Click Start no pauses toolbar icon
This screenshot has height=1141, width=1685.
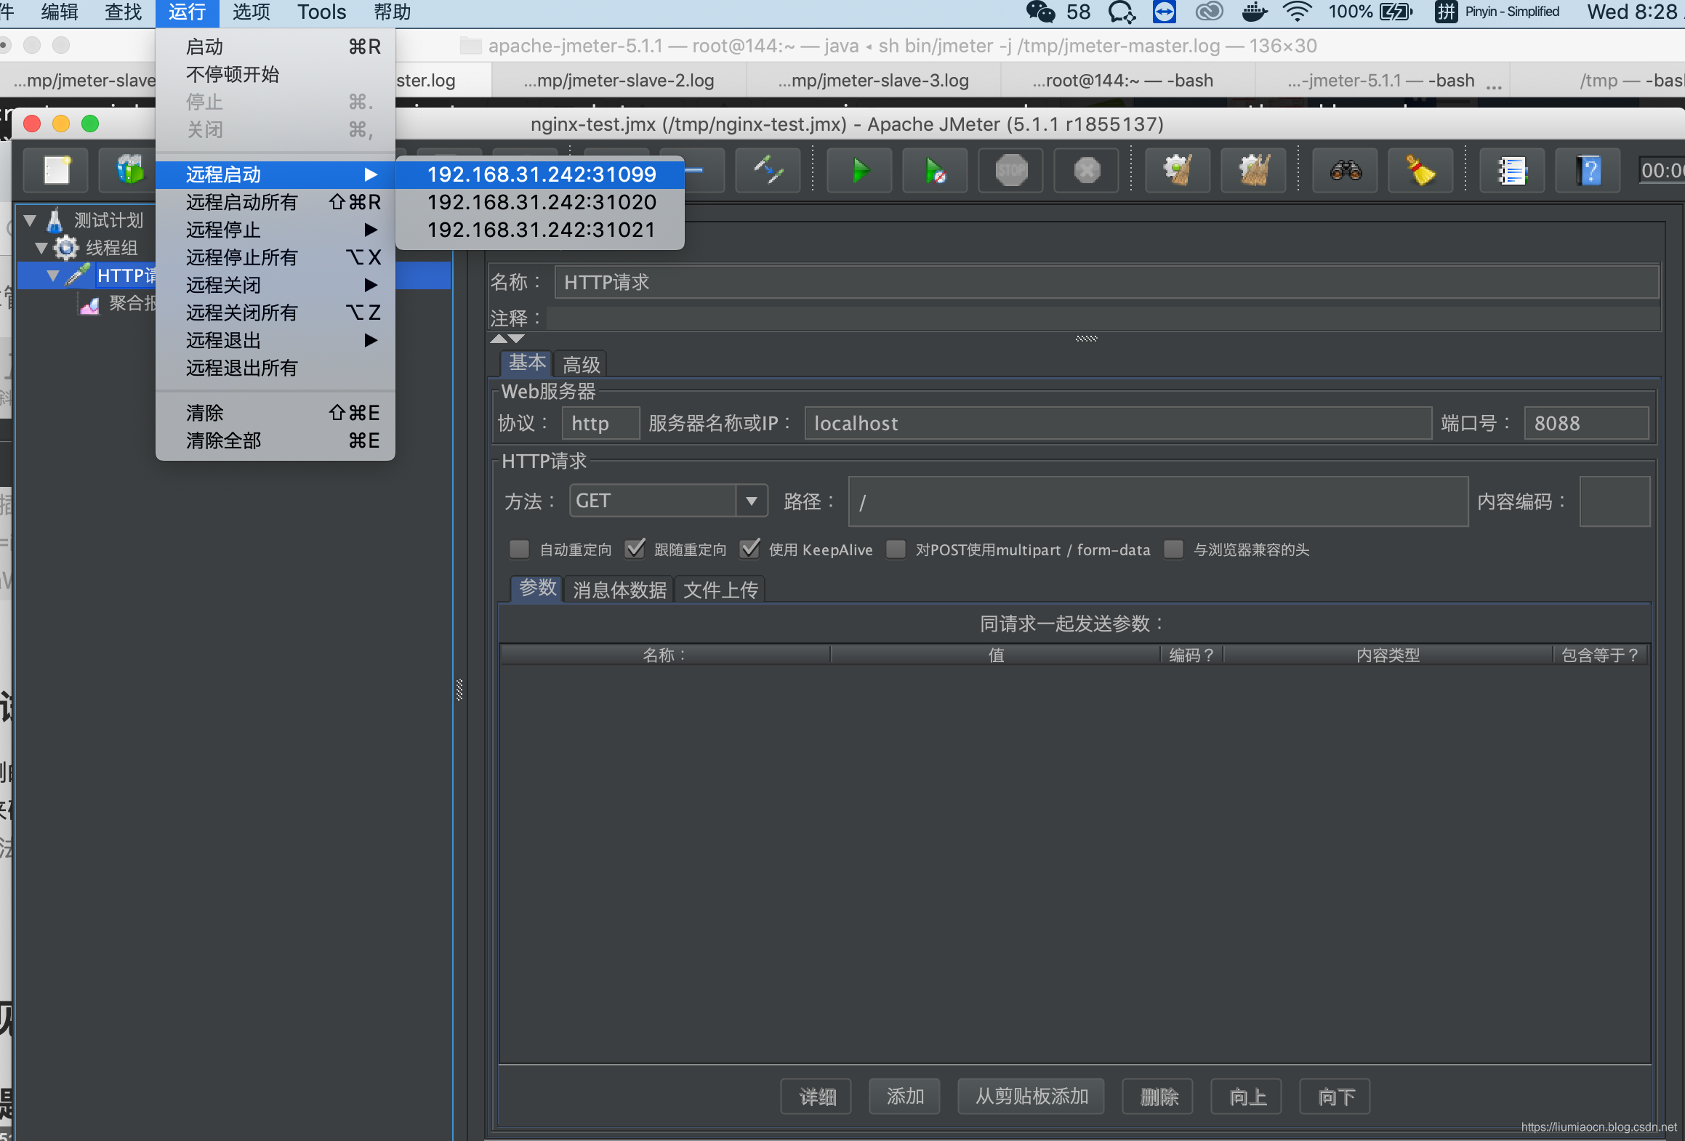(935, 172)
